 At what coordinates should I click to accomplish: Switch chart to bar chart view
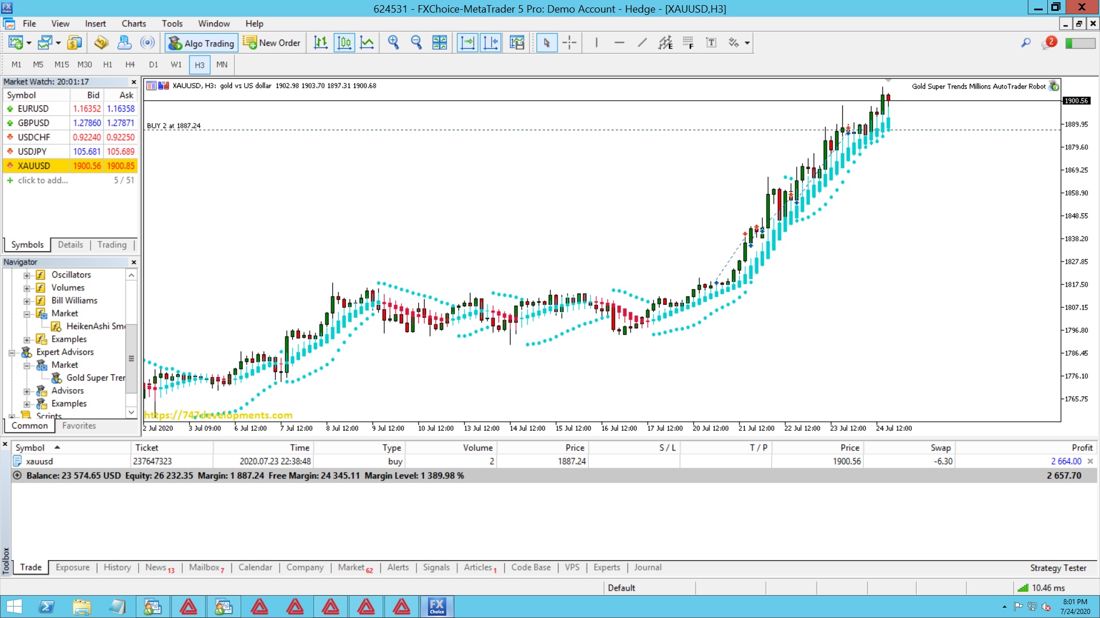321,43
